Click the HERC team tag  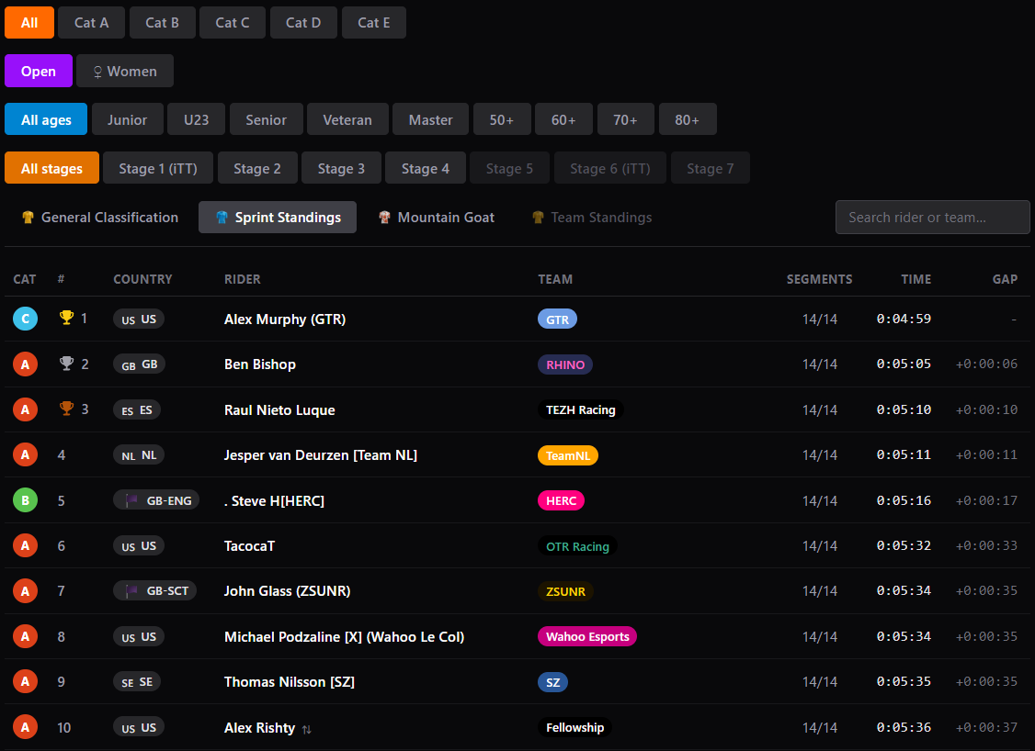pos(561,500)
